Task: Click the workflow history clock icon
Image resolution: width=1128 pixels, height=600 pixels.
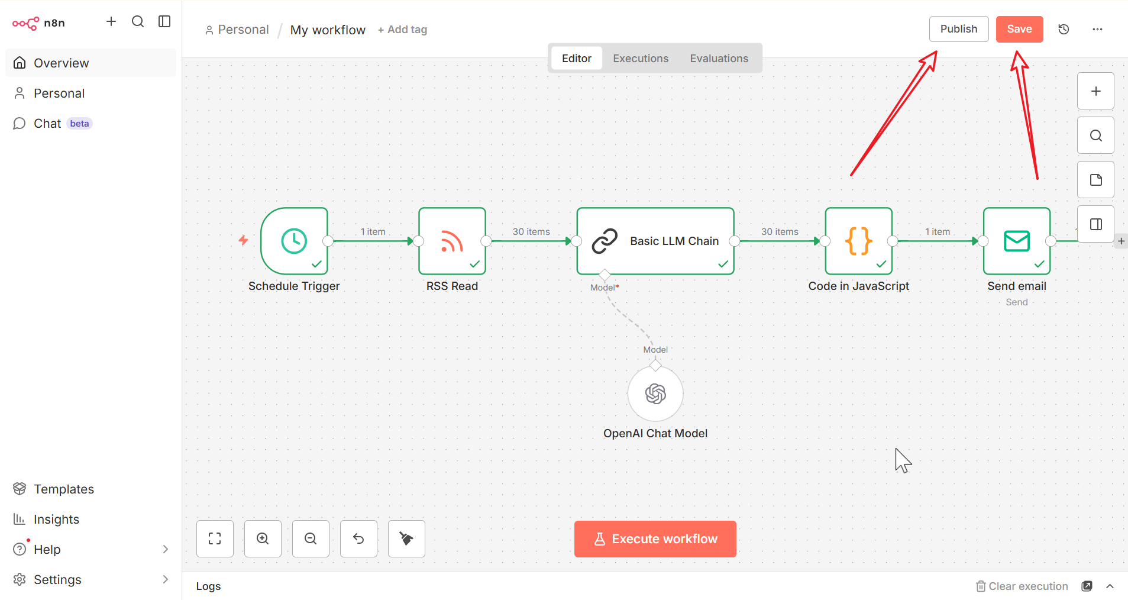Action: pos(1064,29)
